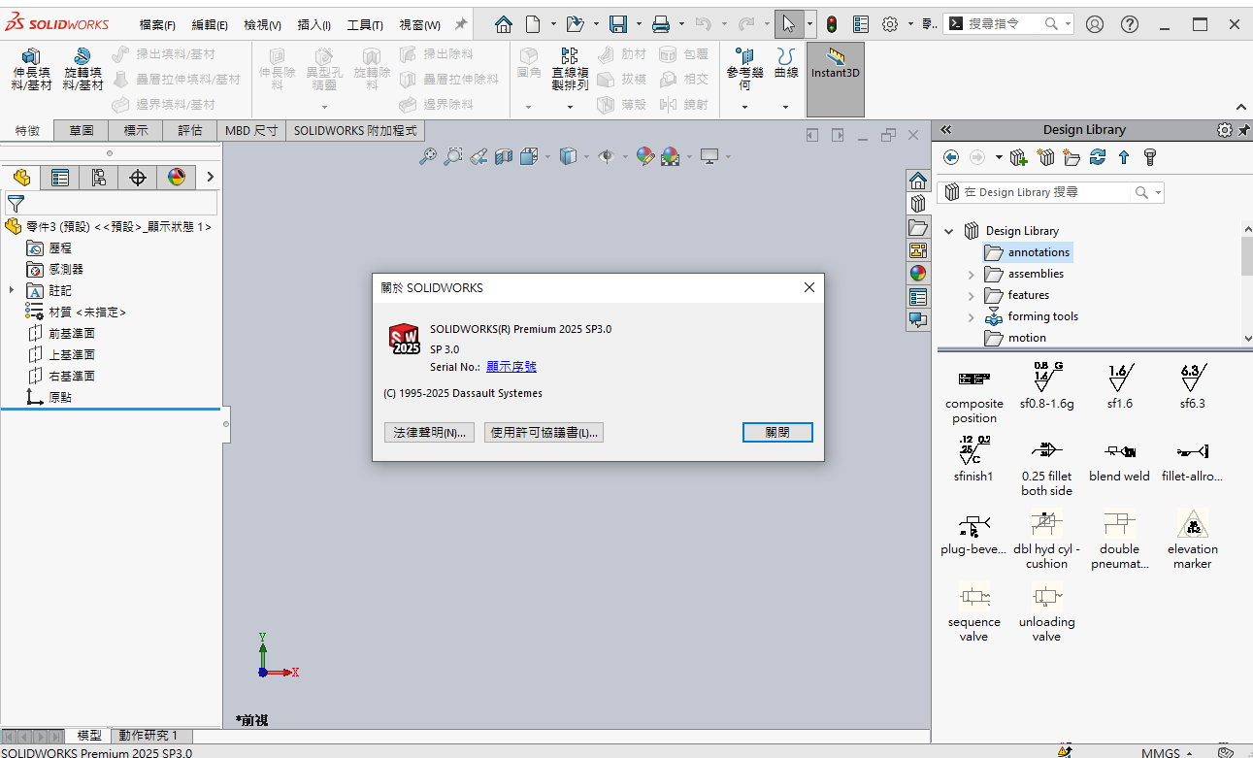Switch to the 評估 evaluate tab
Viewport: 1253px width, 758px height.
click(190, 130)
